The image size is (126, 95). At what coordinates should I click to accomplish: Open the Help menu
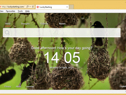click(27, 11)
